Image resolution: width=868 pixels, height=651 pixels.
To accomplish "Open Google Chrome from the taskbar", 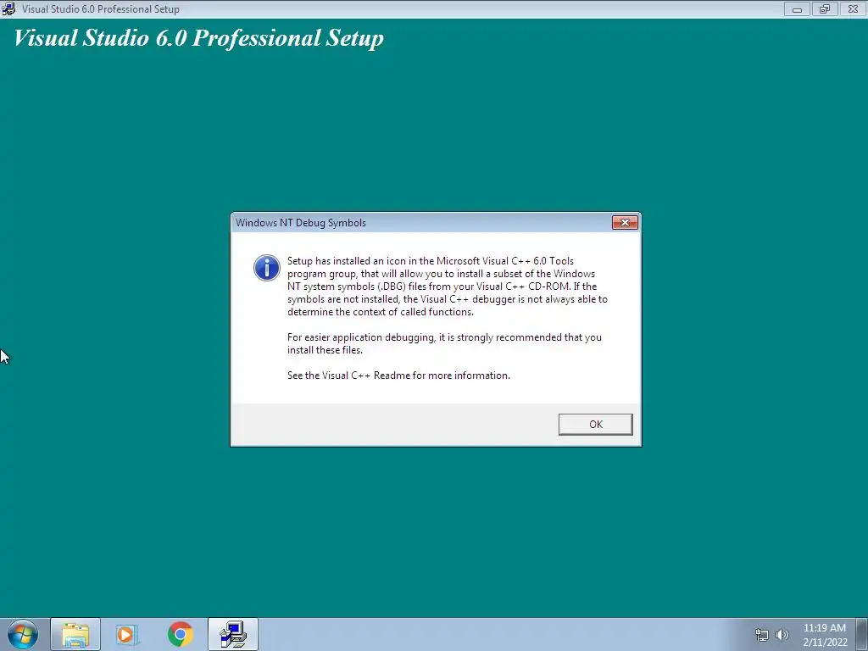I will coord(180,634).
